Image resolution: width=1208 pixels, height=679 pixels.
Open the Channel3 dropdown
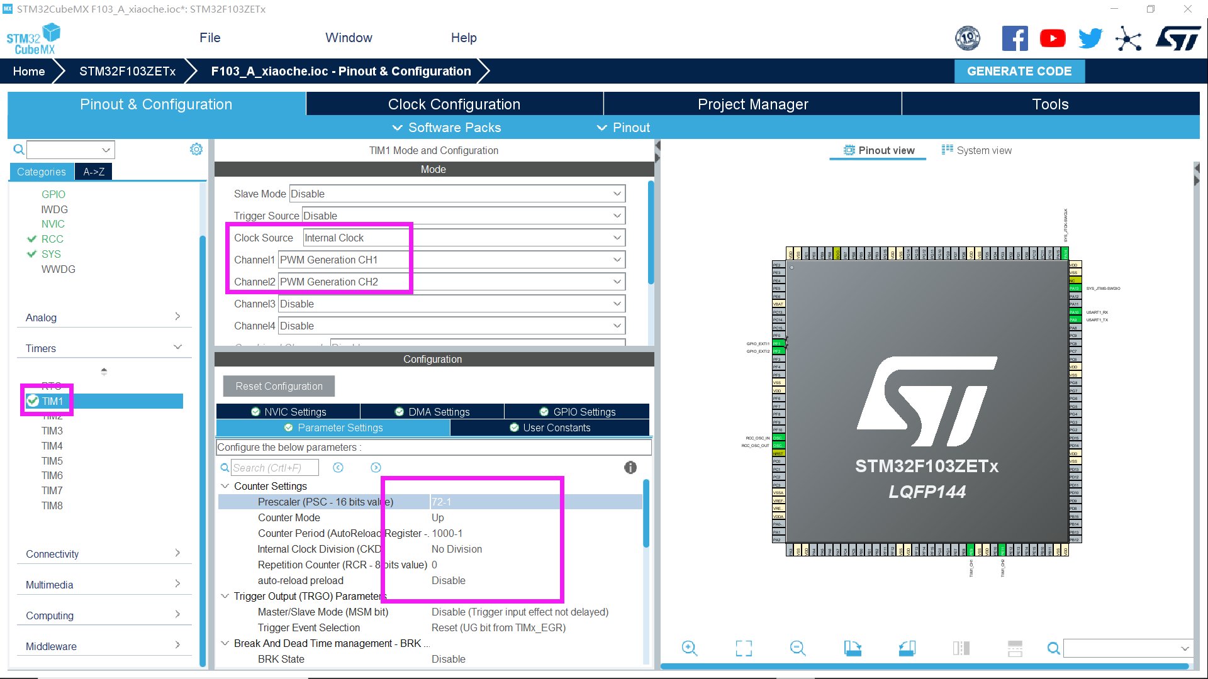click(x=451, y=304)
